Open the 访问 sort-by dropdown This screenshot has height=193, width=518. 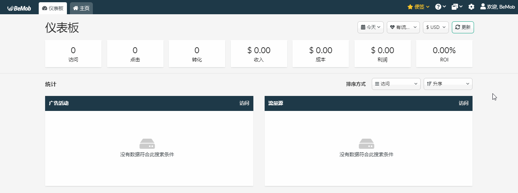[396, 84]
